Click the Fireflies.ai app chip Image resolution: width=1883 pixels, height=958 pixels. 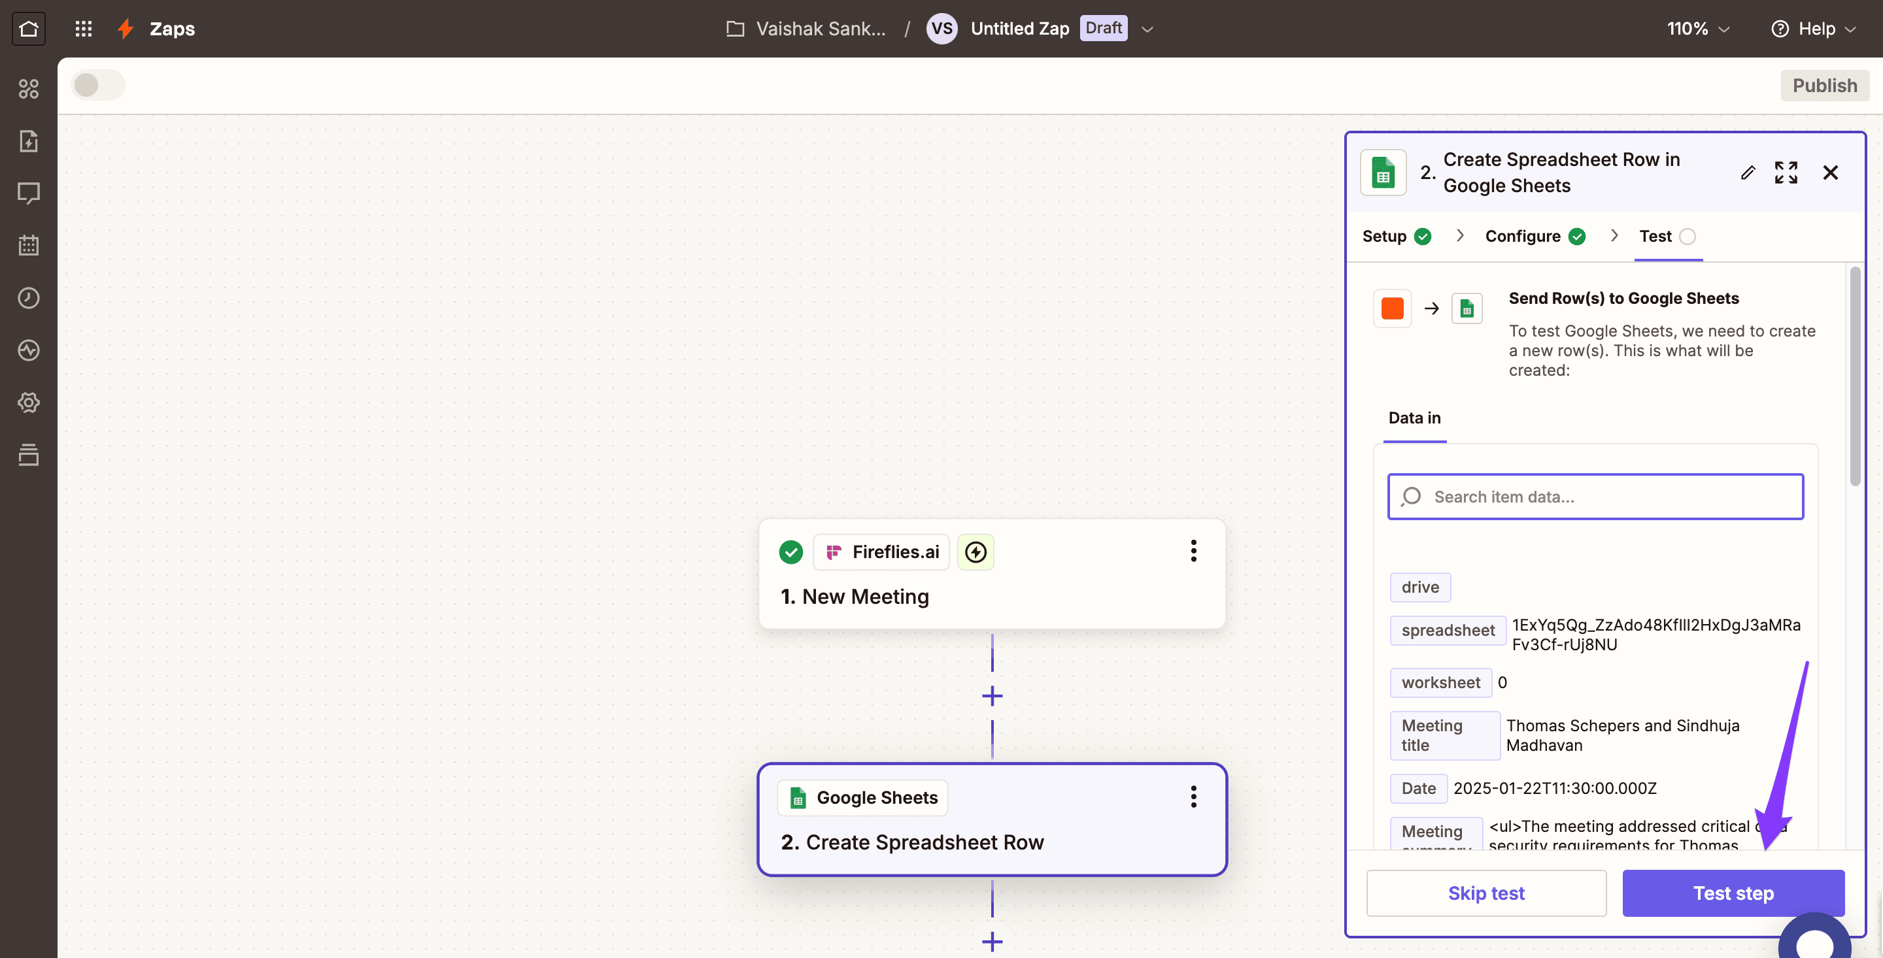[881, 552]
